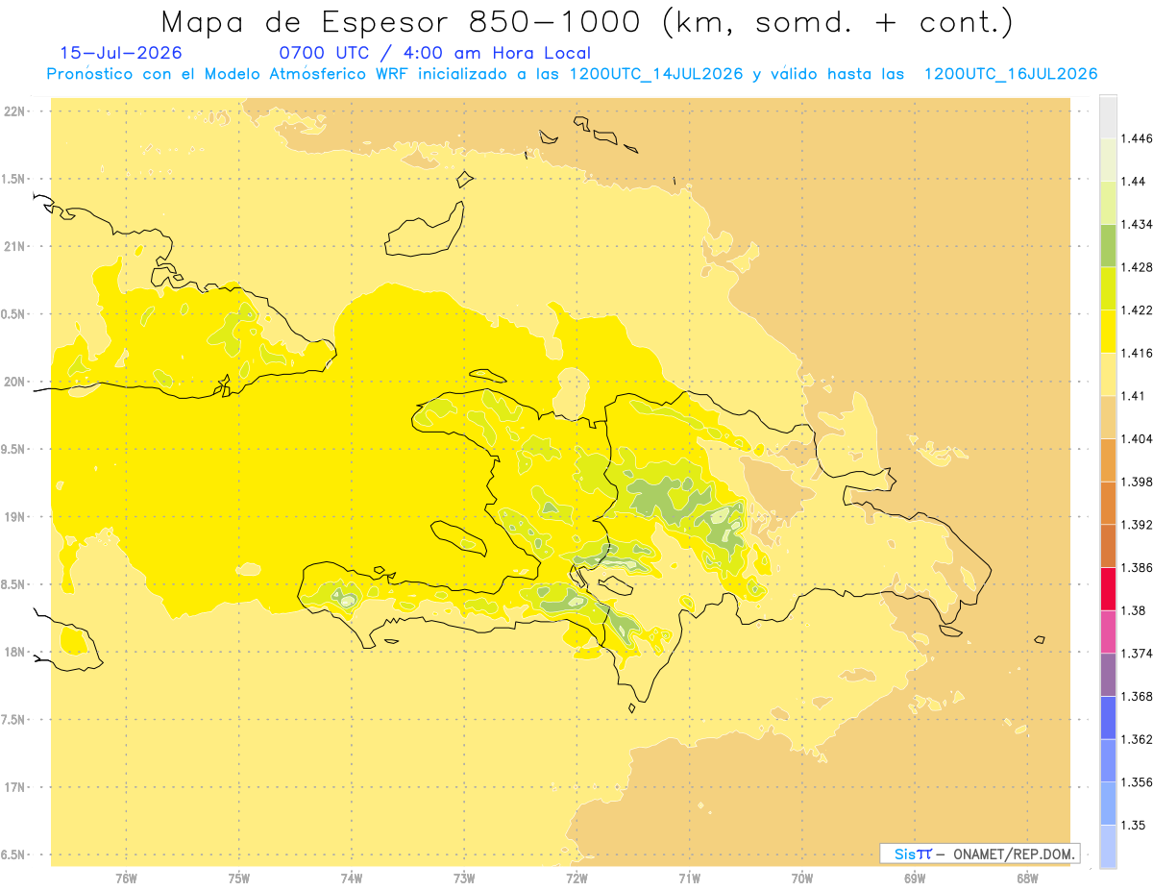Click the '74W' longitude label
The width and height of the screenshot is (1153, 891).
(352, 879)
